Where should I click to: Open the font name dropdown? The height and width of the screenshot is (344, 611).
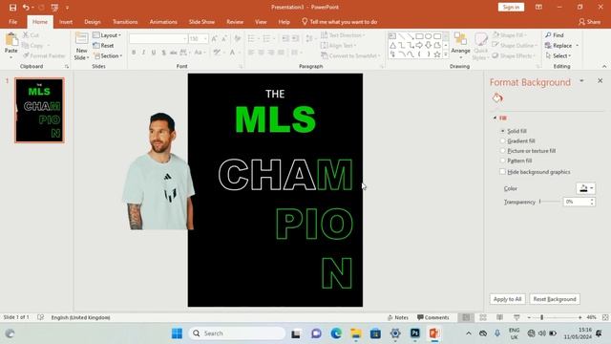coord(184,38)
